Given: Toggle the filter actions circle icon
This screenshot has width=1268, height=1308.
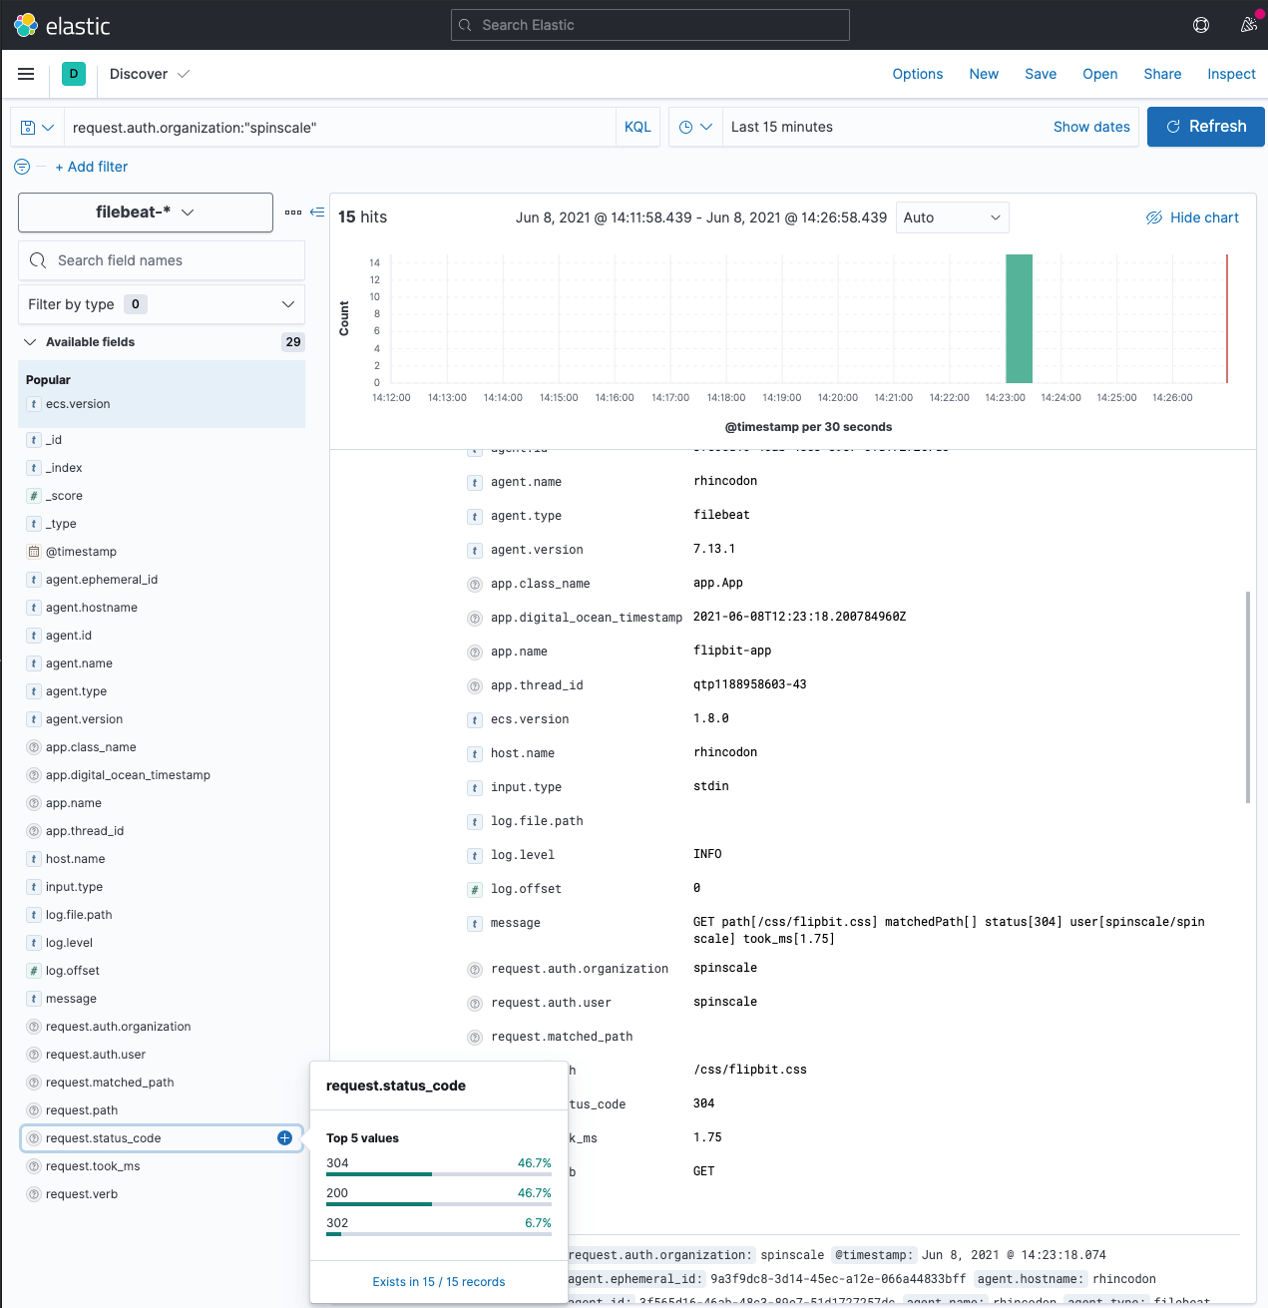Looking at the screenshot, I should 21,167.
